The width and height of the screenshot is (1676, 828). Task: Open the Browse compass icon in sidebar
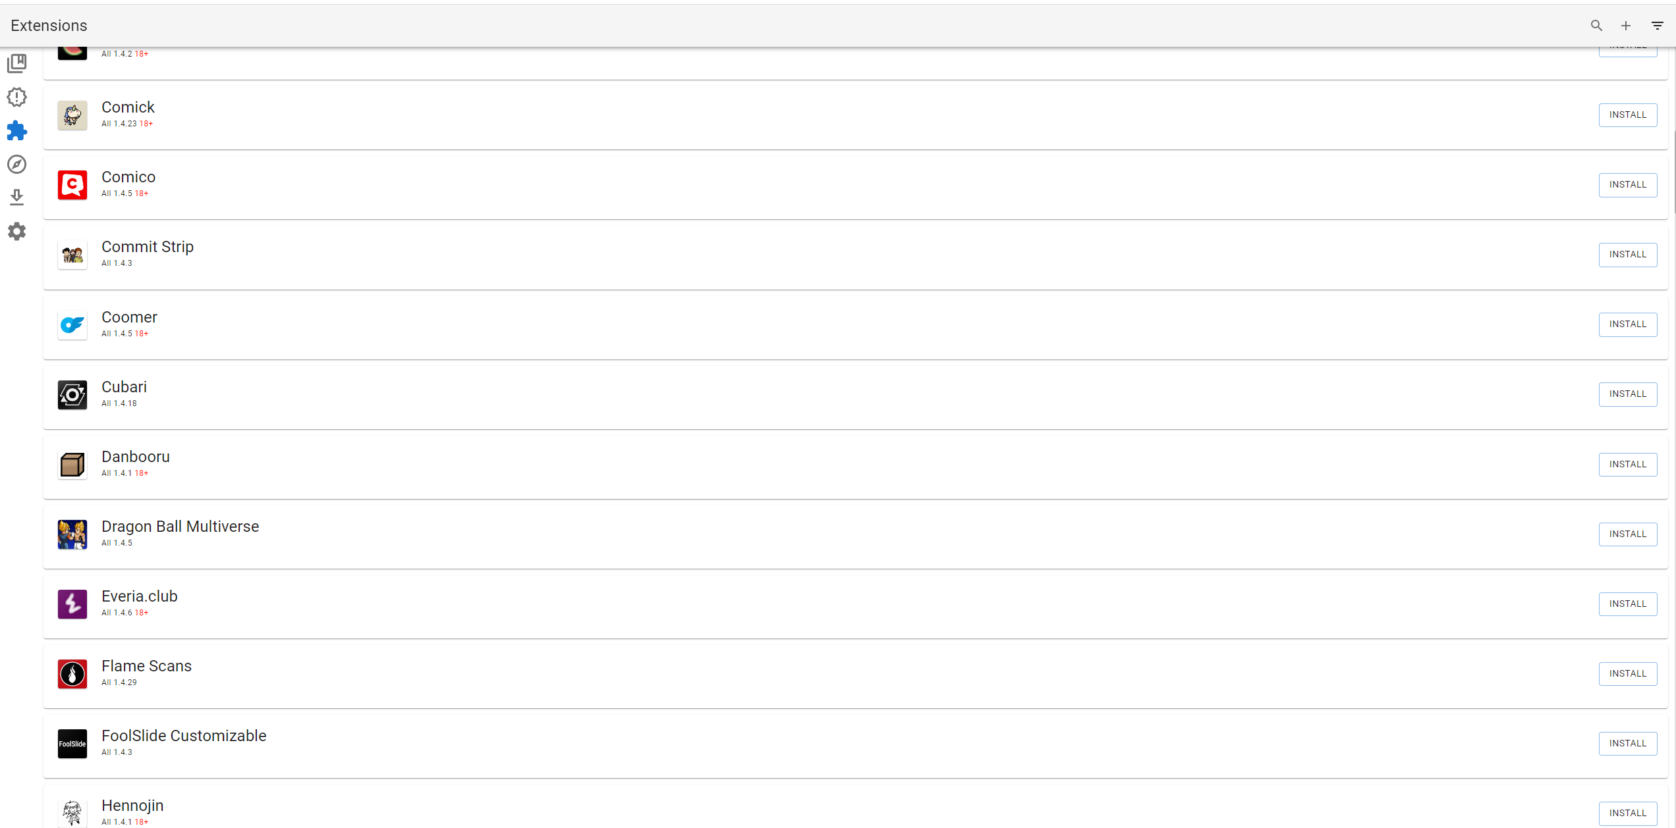[x=17, y=164]
